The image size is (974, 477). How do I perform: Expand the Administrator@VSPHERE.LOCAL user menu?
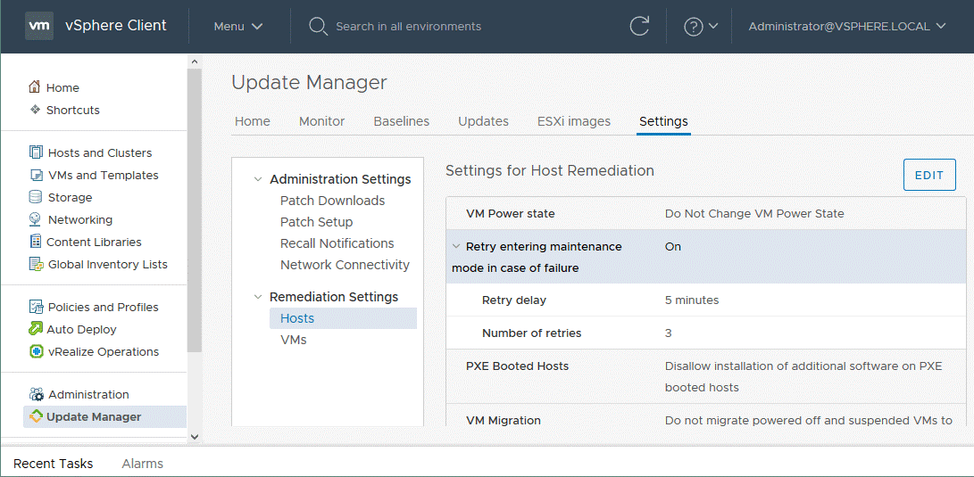[846, 26]
